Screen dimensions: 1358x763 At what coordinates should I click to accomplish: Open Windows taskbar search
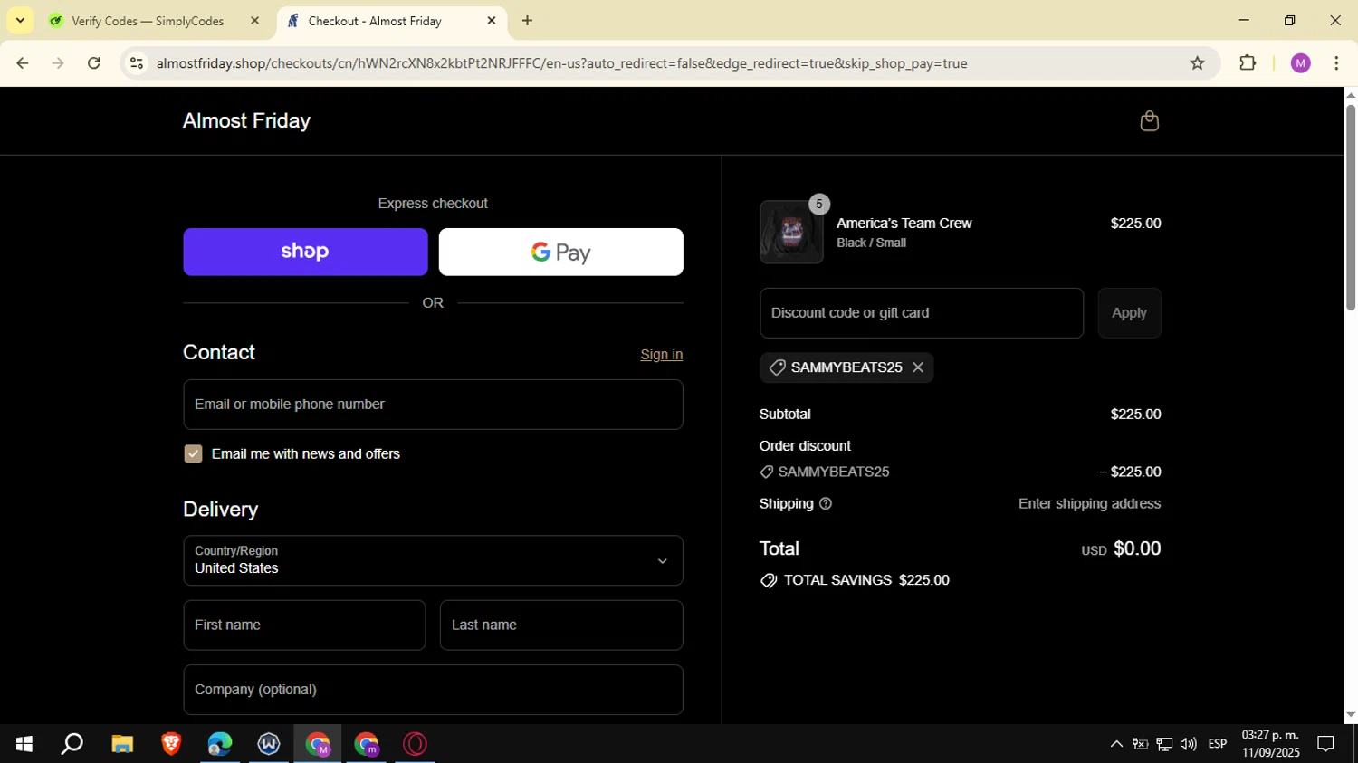click(72, 744)
